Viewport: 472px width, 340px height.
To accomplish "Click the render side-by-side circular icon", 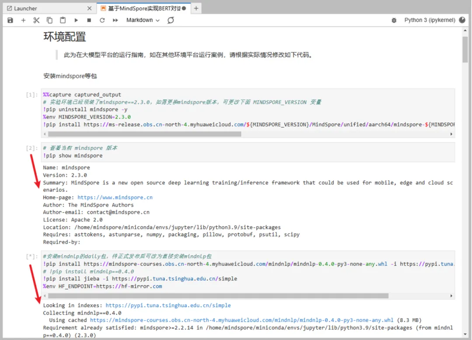I will pyautogui.click(x=171, y=20).
